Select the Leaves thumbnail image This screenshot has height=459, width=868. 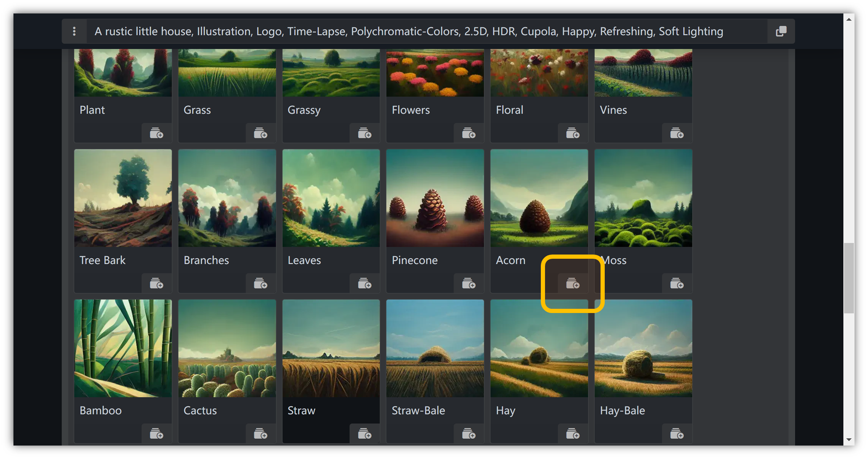[331, 198]
